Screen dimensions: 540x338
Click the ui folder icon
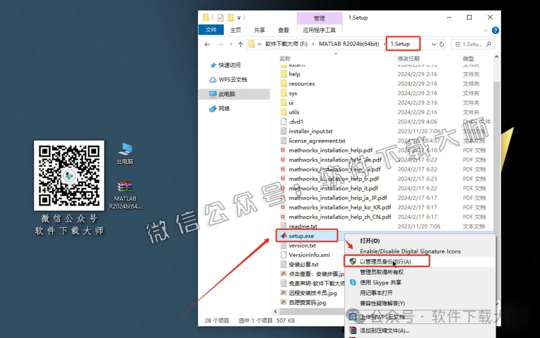point(283,102)
